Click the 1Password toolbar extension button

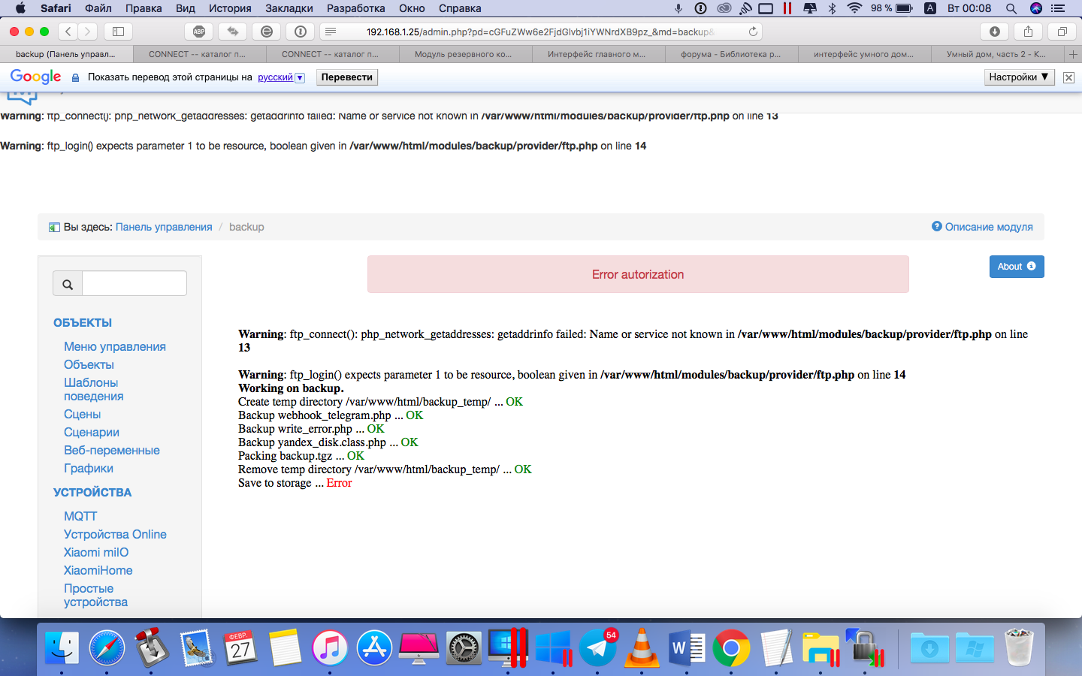pos(301,32)
